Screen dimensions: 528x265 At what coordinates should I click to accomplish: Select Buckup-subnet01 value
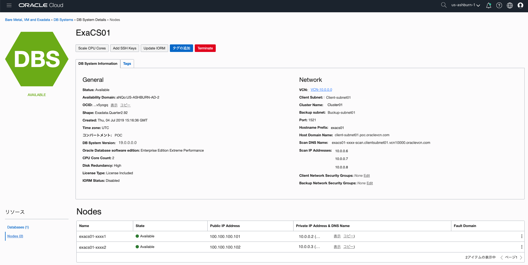pyautogui.click(x=341, y=113)
